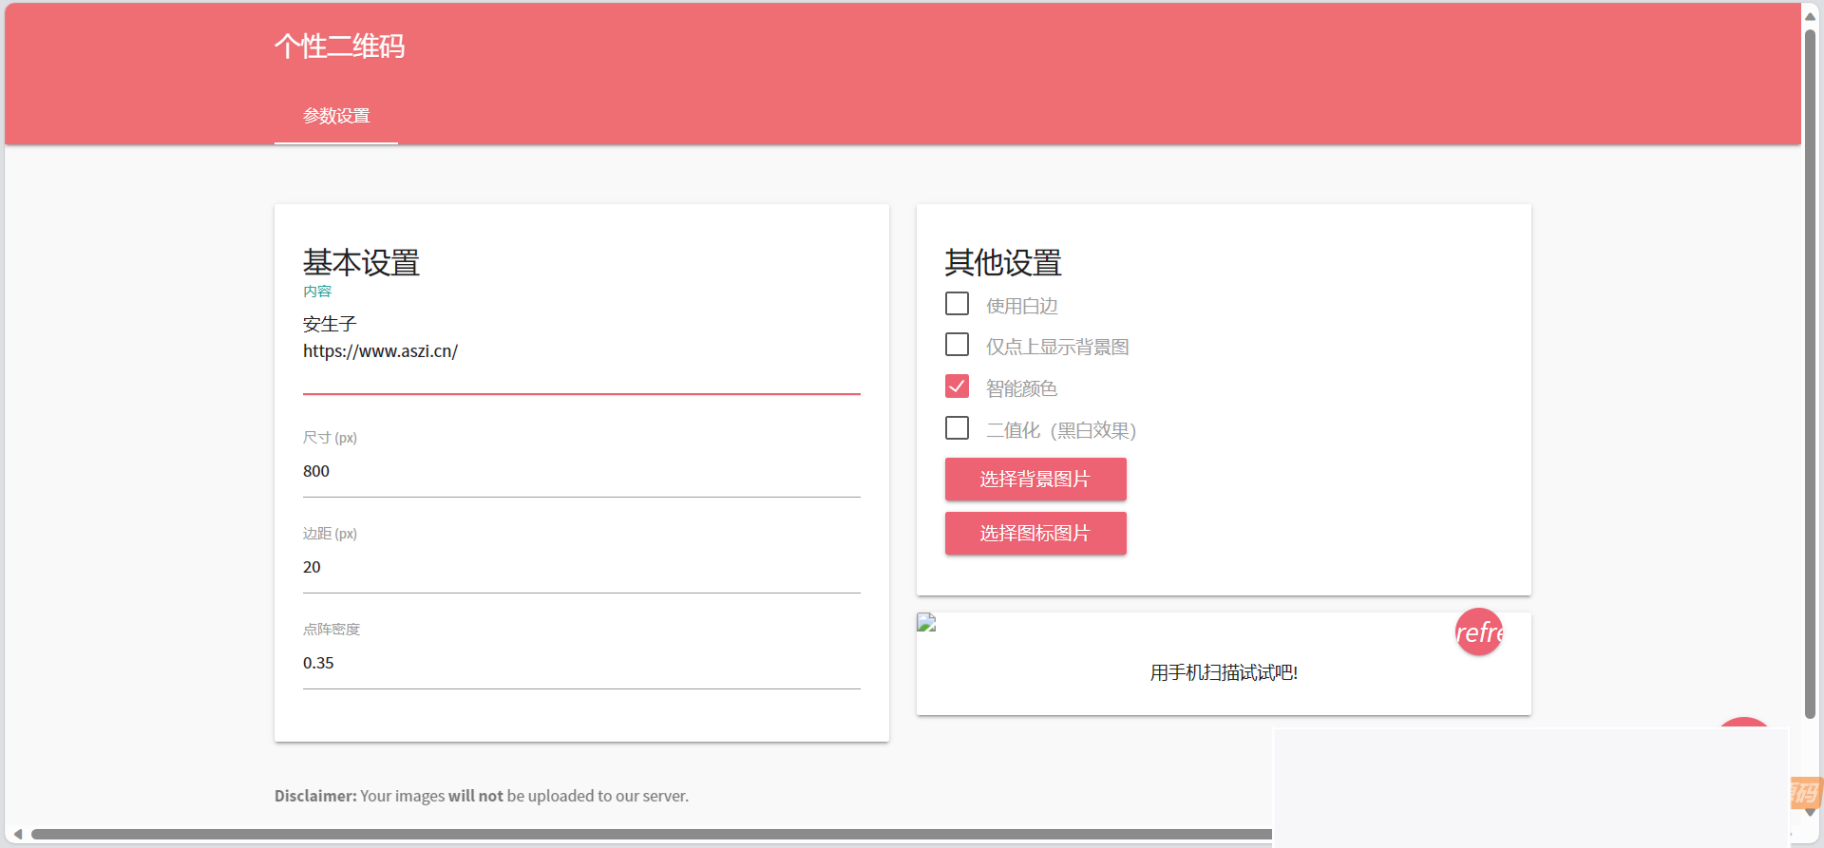Click the broken QR preview image icon
Image resolution: width=1824 pixels, height=848 pixels.
pyautogui.click(x=927, y=623)
